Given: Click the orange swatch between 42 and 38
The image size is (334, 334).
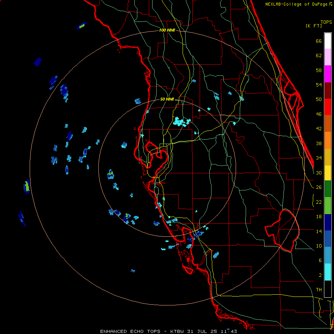Looking at the screenshot, I should pyautogui.click(x=328, y=140).
